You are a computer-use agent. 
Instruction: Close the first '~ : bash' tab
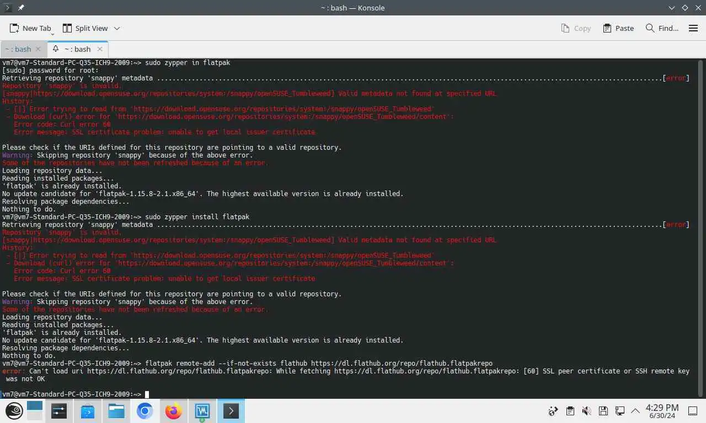[x=39, y=49]
